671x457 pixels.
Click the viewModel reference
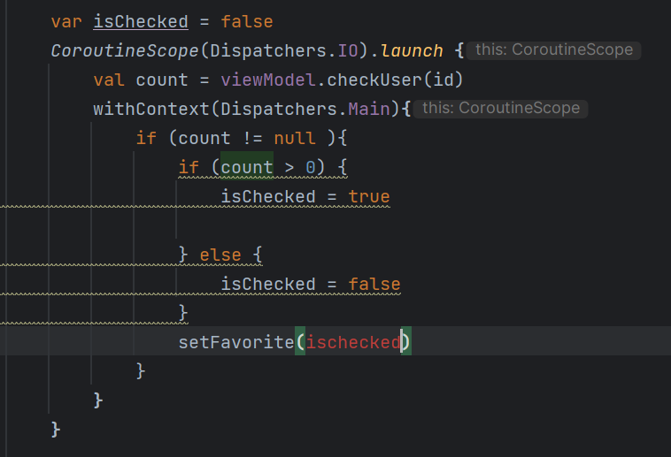pos(278,80)
